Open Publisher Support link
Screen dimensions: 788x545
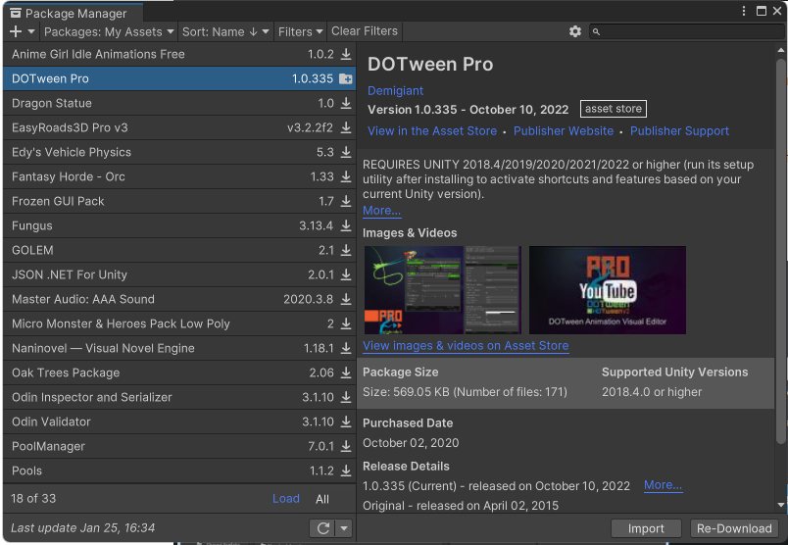coord(679,131)
